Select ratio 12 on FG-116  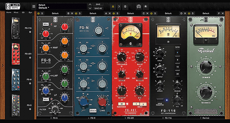point(178,67)
